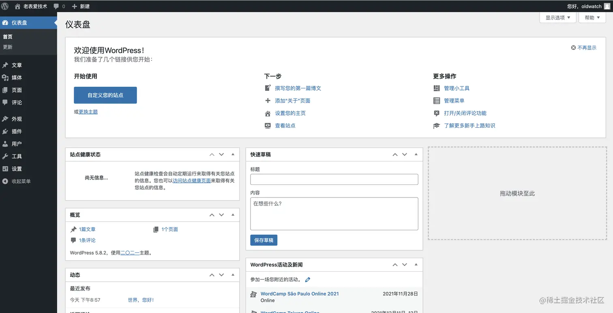Open the 插件 menu label in the sidebar
The width and height of the screenshot is (613, 313).
click(17, 131)
